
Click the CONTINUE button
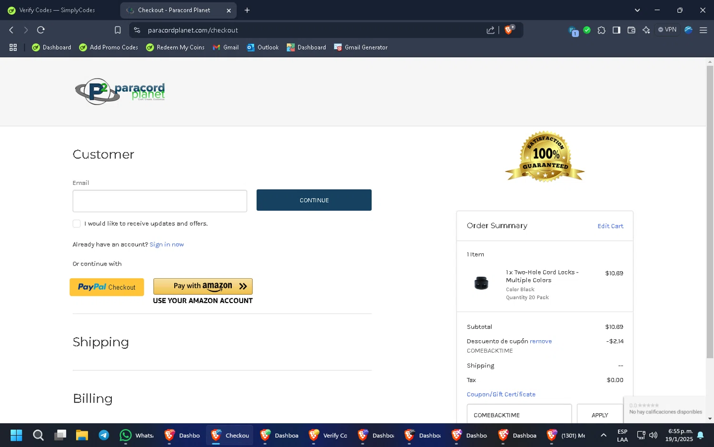coord(314,200)
